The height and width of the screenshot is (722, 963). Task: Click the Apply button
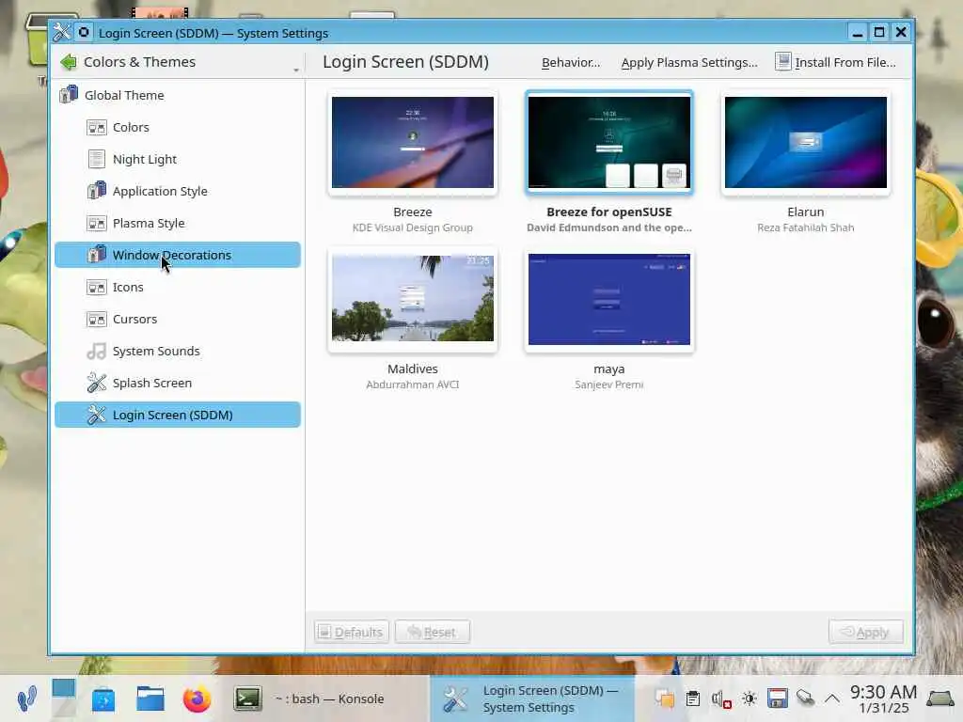coord(866,632)
